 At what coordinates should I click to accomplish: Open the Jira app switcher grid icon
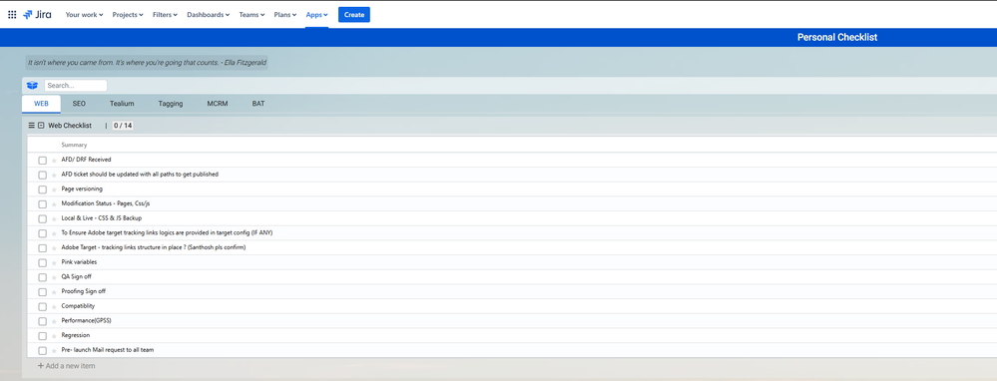pyautogui.click(x=12, y=15)
